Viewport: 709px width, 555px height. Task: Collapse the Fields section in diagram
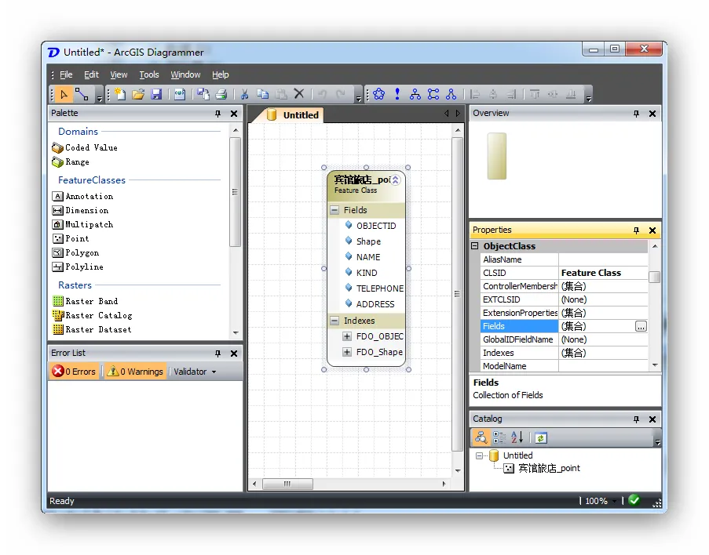[x=334, y=210]
